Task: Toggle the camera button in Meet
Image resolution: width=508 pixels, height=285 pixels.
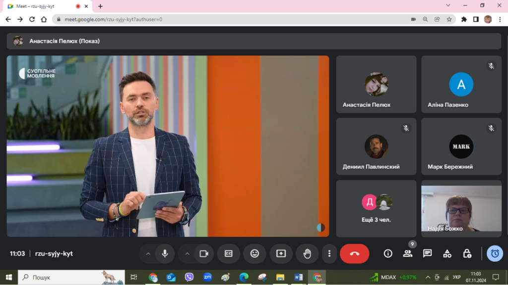Action: click(204, 254)
